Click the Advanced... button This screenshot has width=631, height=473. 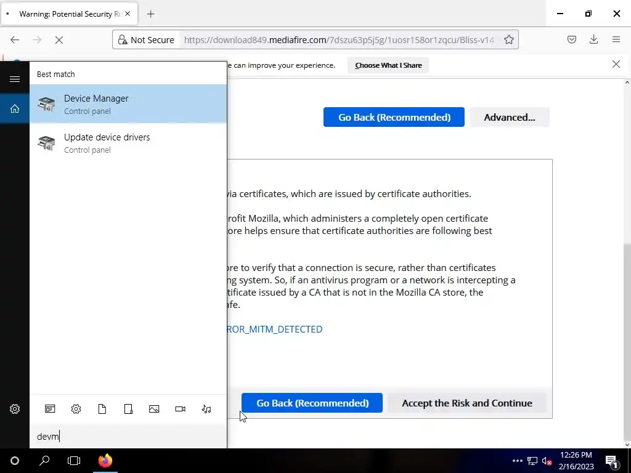click(510, 117)
